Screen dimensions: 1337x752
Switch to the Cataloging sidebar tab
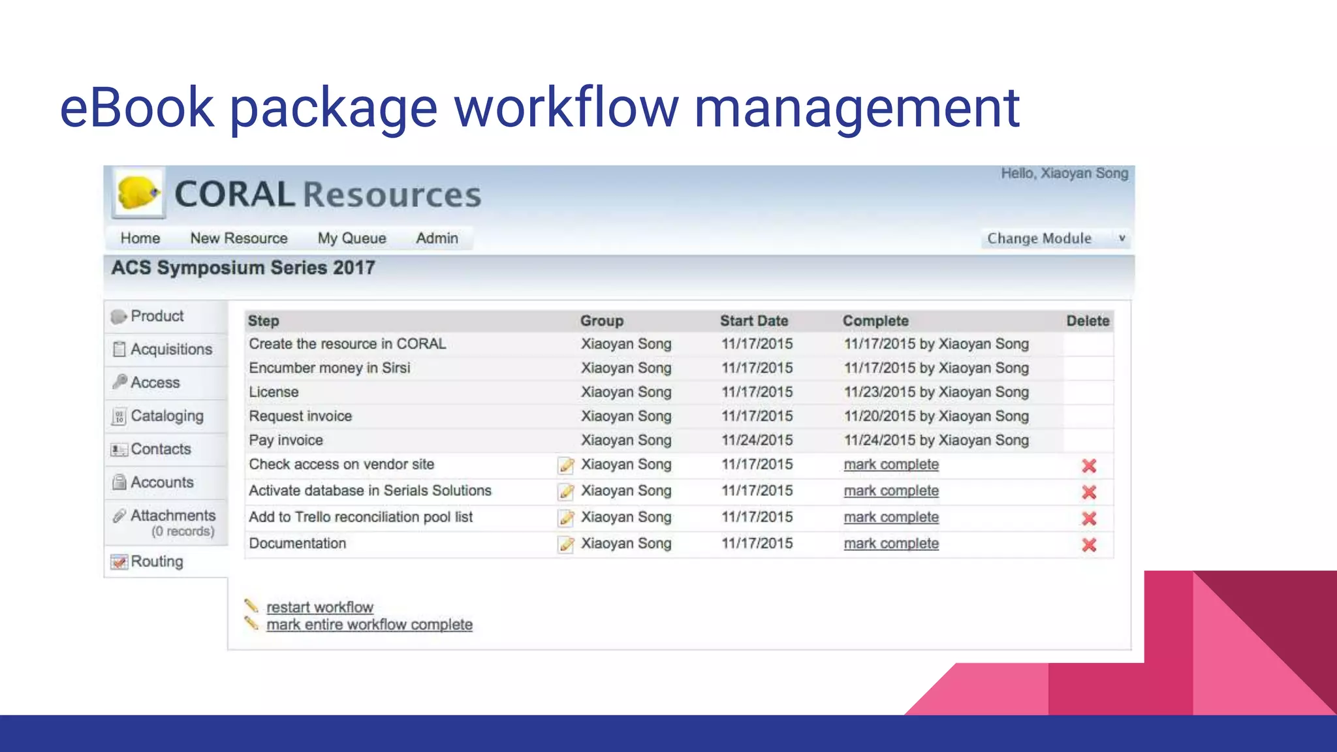click(166, 416)
